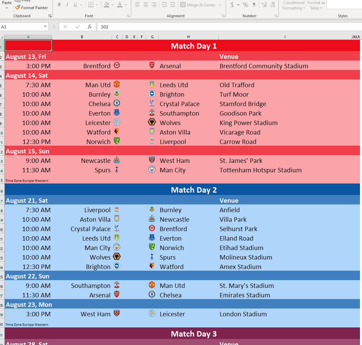This screenshot has width=362, height=345.
Task: Click the Everton crest in the Goodison Park row
Action: coord(117,113)
